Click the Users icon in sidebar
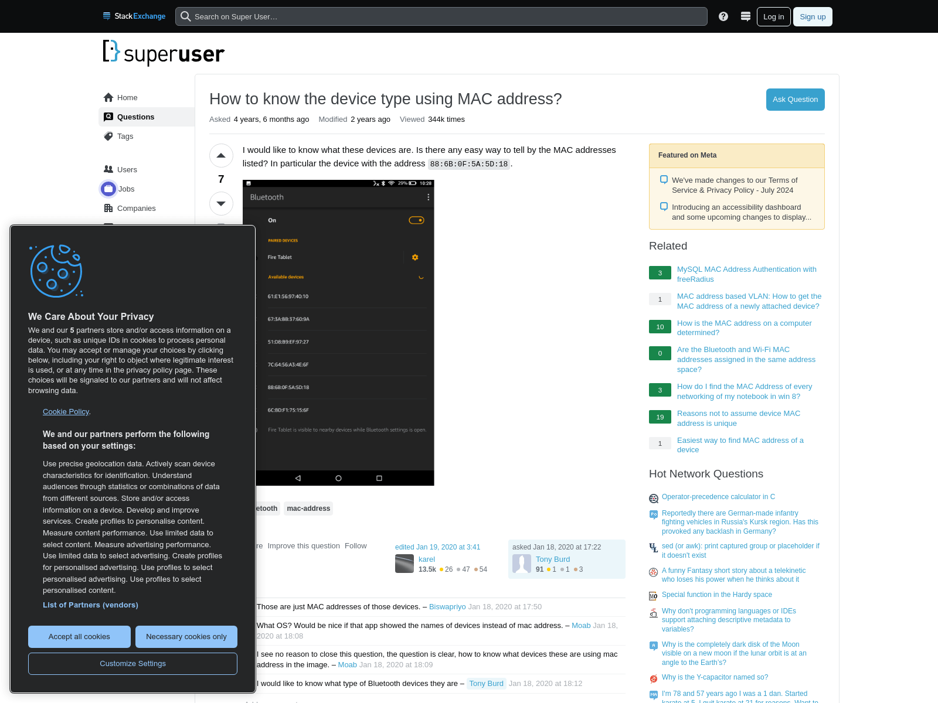This screenshot has width=938, height=703. 108,169
